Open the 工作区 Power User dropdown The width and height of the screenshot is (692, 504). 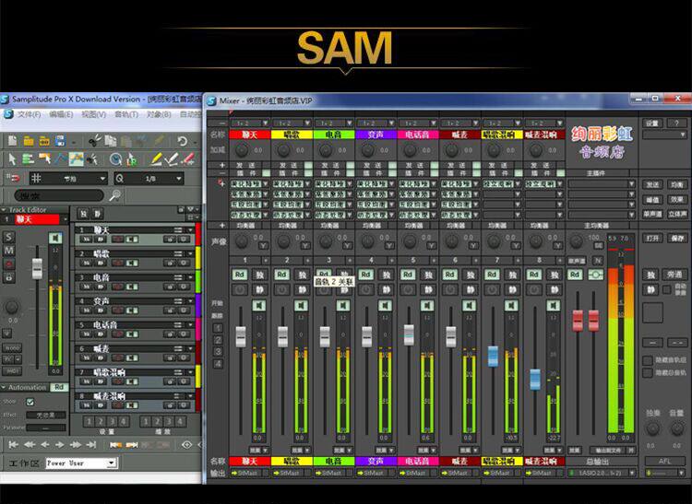click(81, 463)
